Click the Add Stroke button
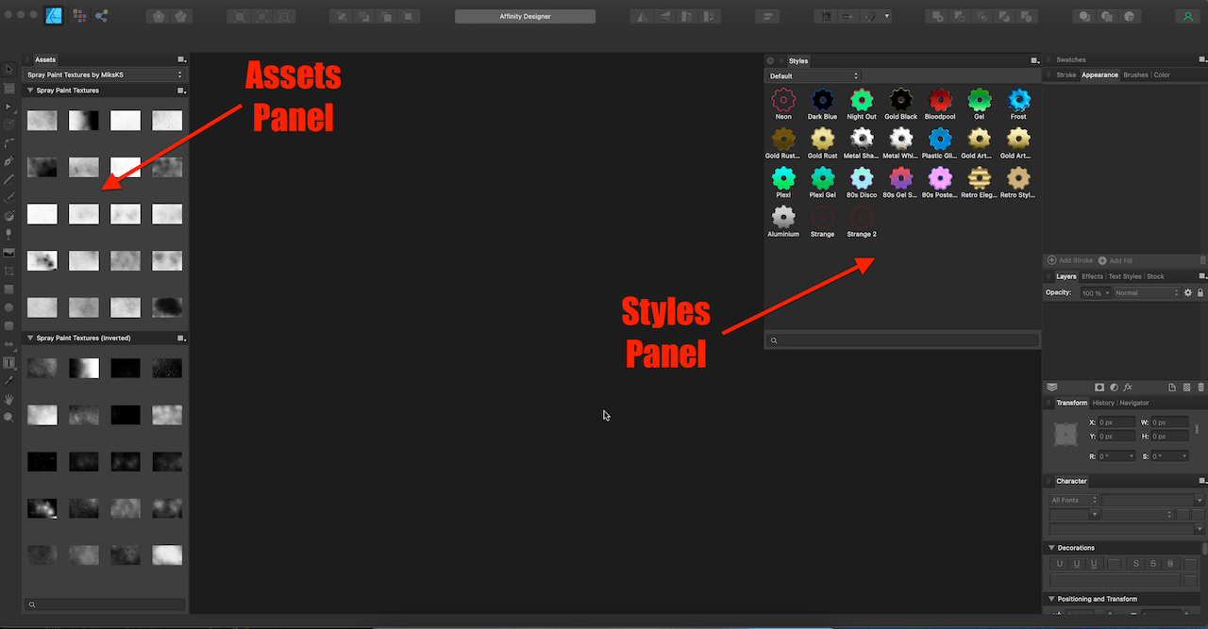 tap(1070, 260)
